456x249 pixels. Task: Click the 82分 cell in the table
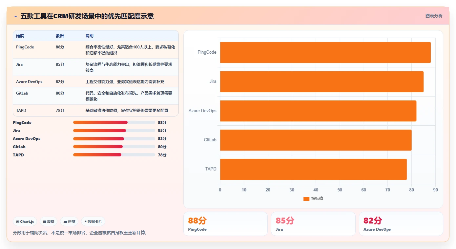tap(60, 82)
